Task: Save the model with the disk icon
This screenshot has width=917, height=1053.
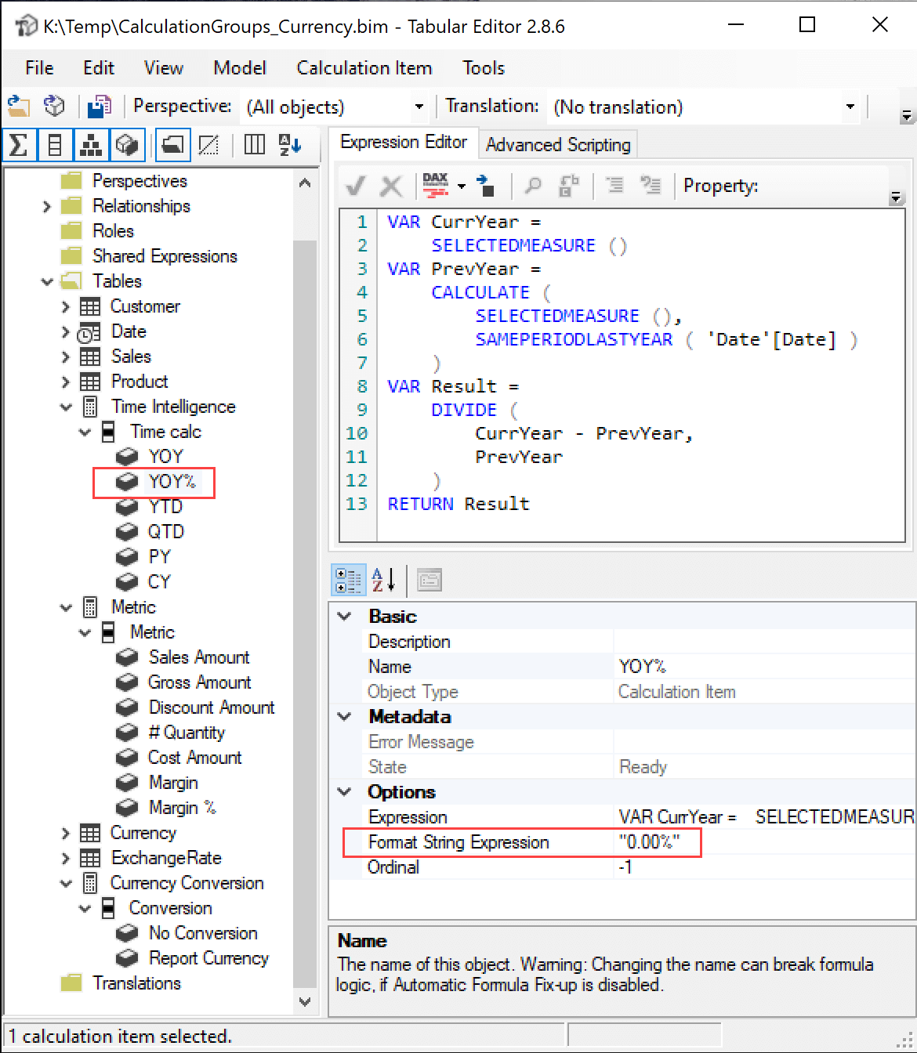Action: 99,106
